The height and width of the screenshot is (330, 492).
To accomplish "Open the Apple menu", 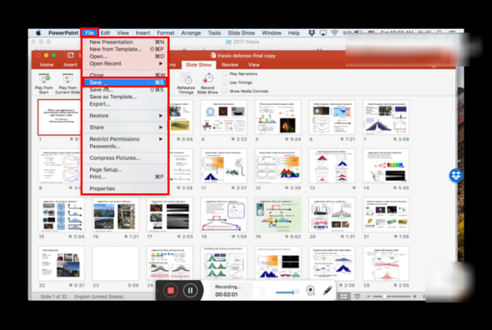I will coord(39,33).
